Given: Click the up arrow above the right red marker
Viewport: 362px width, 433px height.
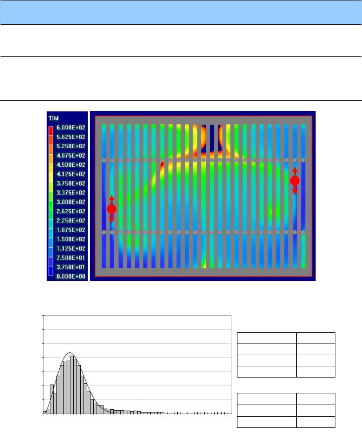Looking at the screenshot, I should pos(294,171).
